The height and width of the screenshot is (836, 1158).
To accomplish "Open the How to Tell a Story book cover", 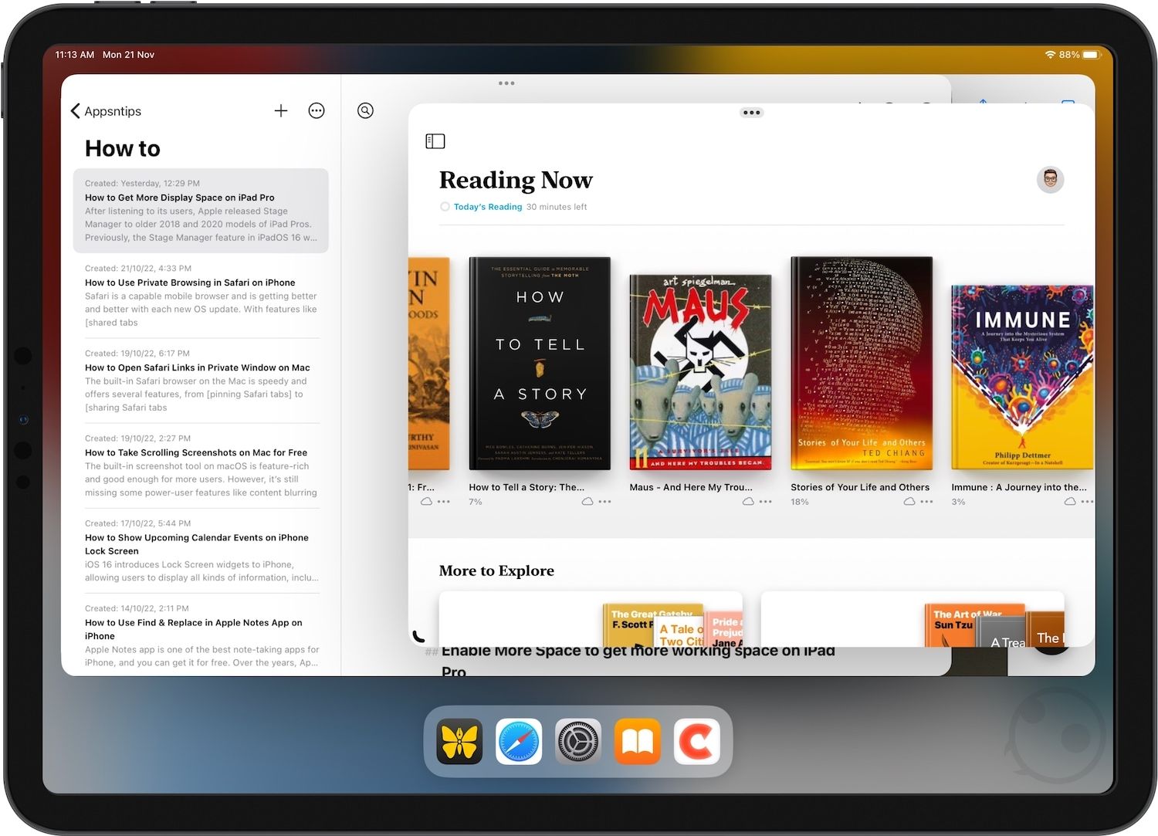I will point(540,364).
